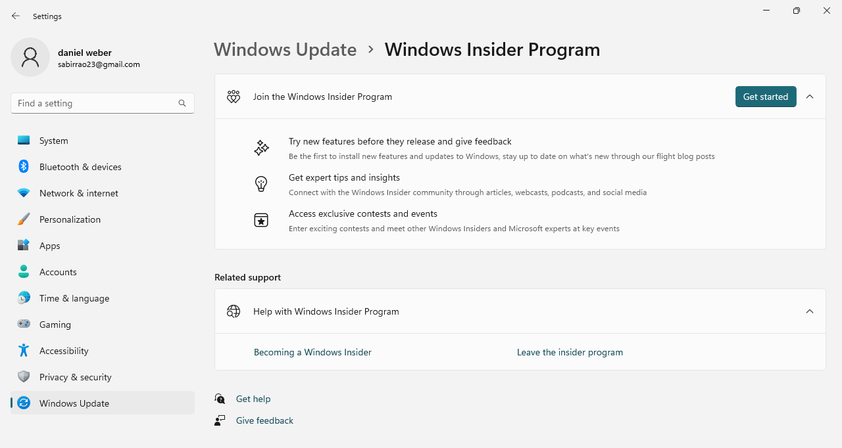Click the back arrow to return
Screen dimensions: 842x448
15,16
